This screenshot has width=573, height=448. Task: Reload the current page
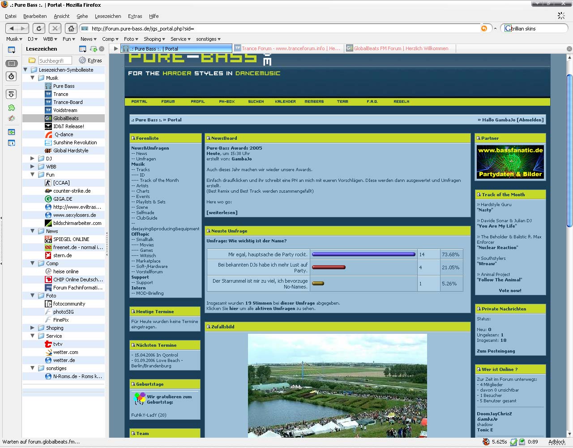[39, 28]
